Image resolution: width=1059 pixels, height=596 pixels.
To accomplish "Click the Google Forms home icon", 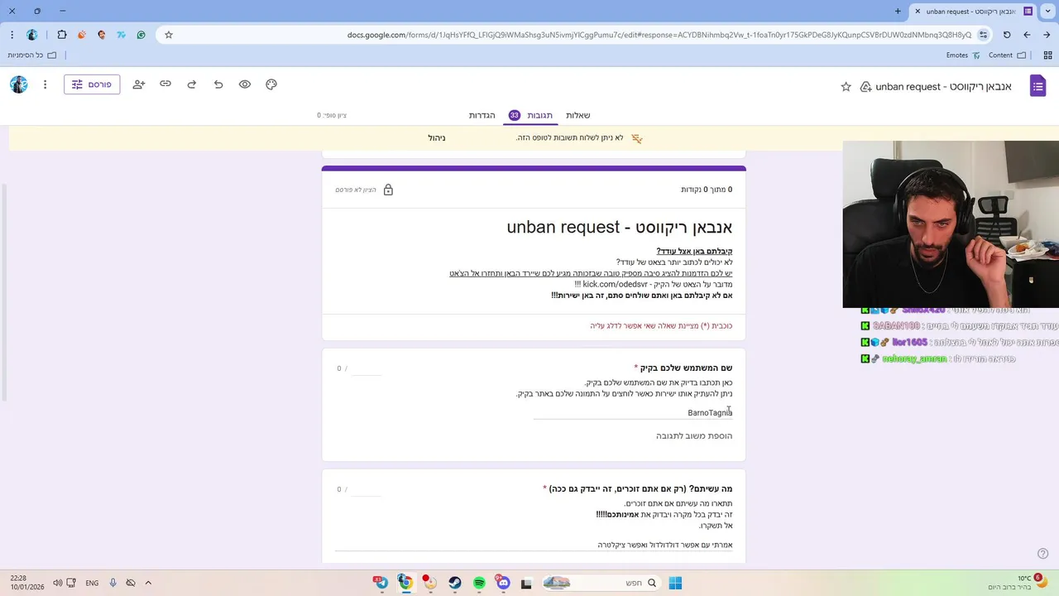I will point(1038,85).
